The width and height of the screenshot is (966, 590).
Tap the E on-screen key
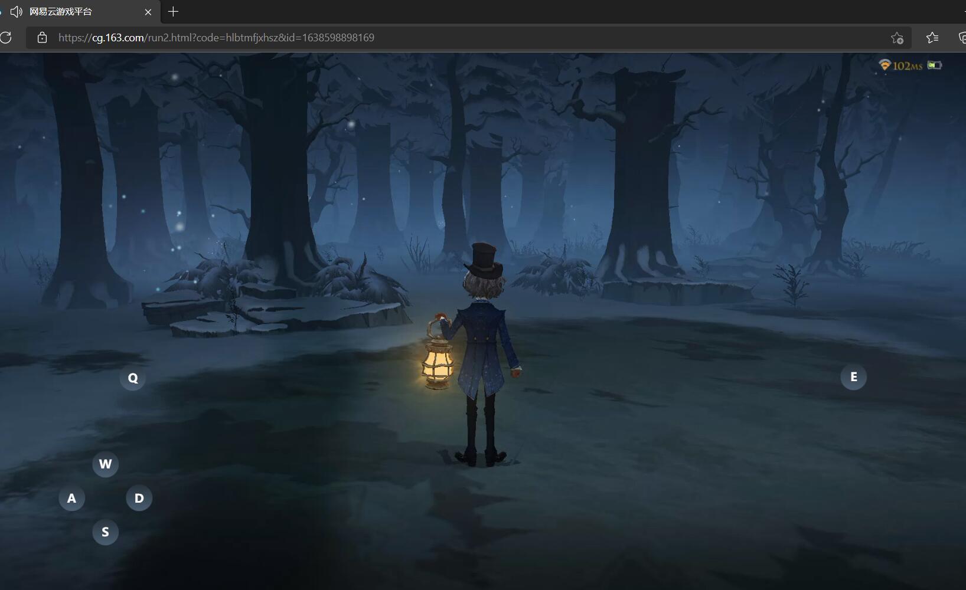(x=853, y=376)
